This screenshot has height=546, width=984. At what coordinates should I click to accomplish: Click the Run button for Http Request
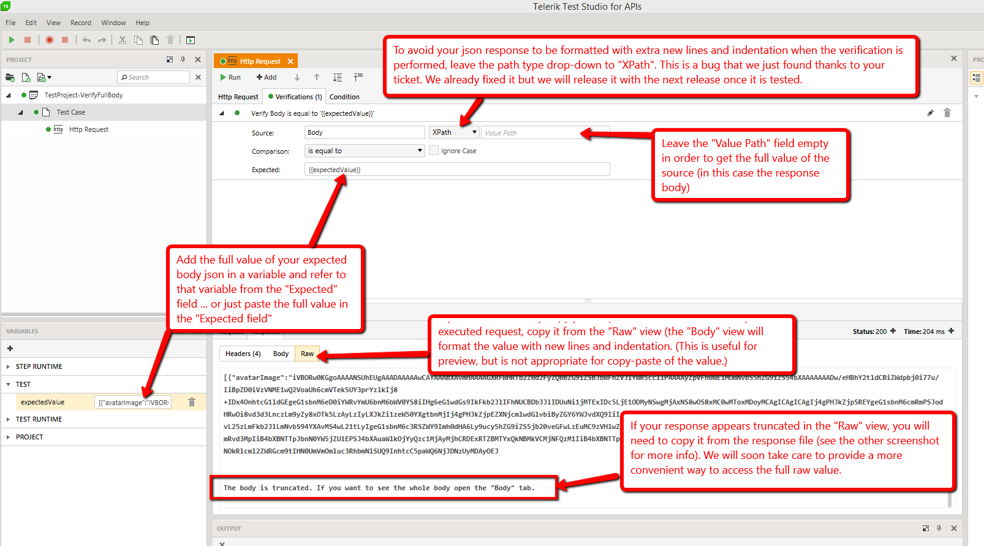click(230, 77)
